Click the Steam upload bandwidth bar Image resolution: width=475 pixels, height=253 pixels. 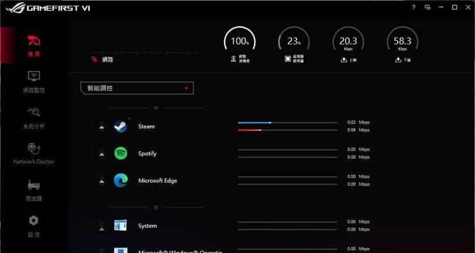[x=288, y=123]
